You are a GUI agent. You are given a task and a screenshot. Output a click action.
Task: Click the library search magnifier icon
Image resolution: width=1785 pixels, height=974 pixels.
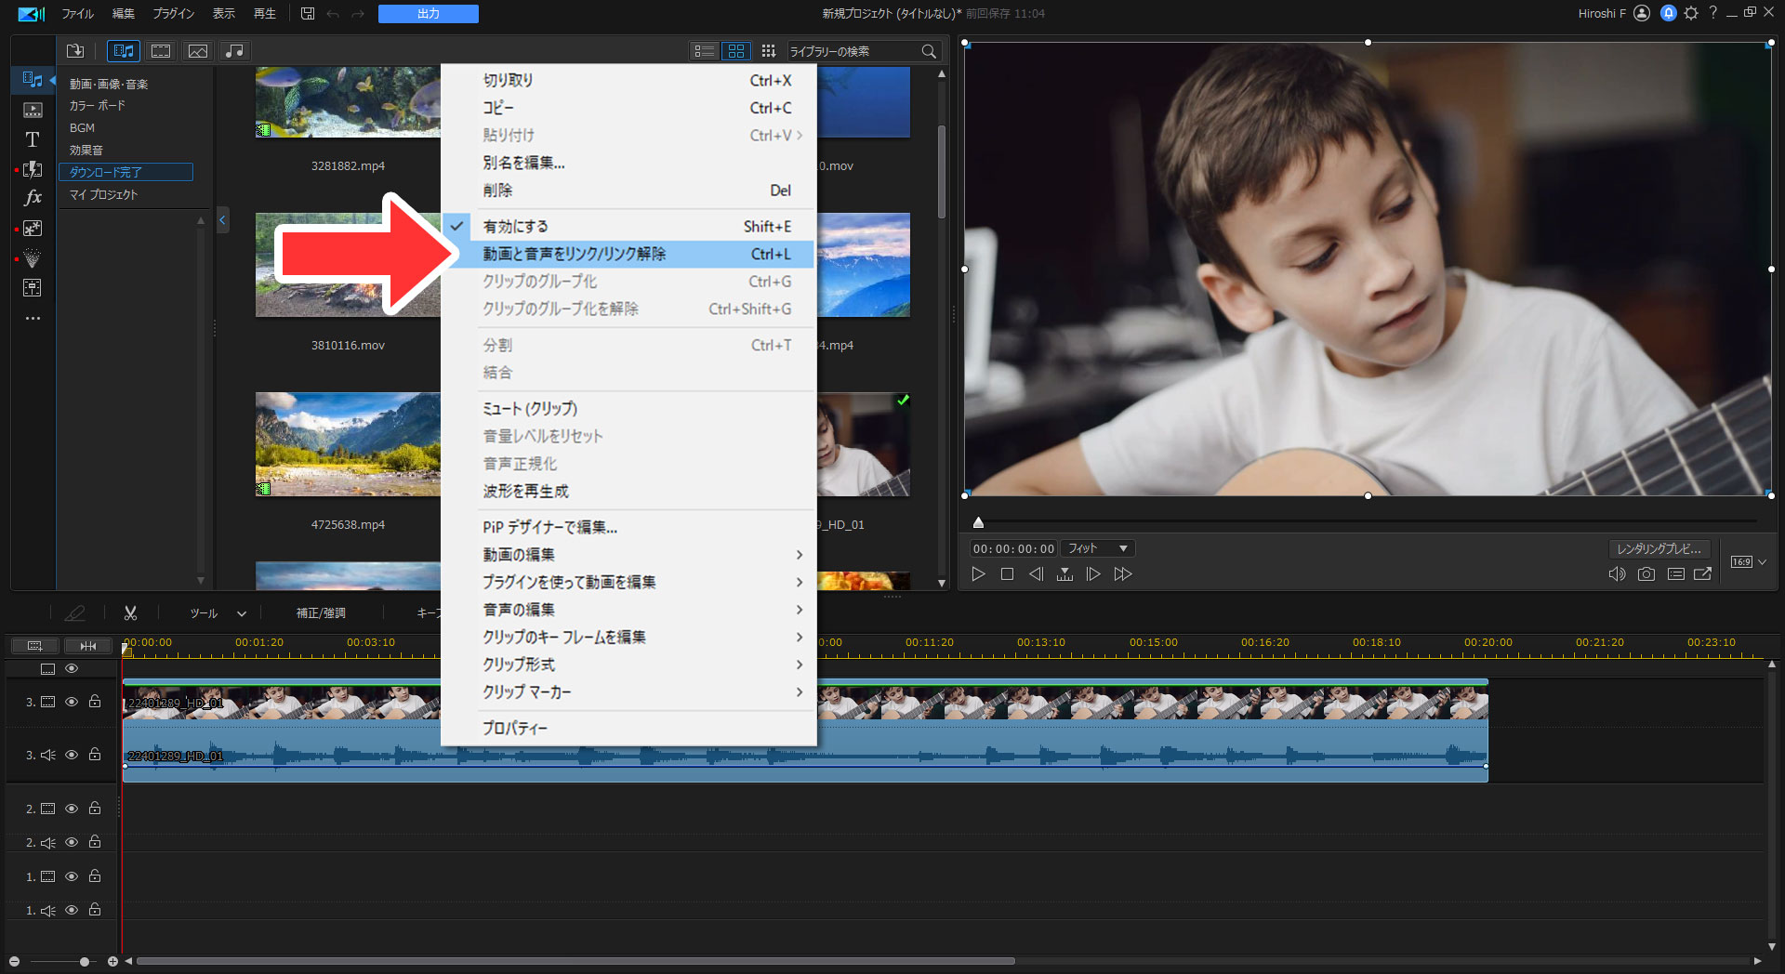(929, 51)
